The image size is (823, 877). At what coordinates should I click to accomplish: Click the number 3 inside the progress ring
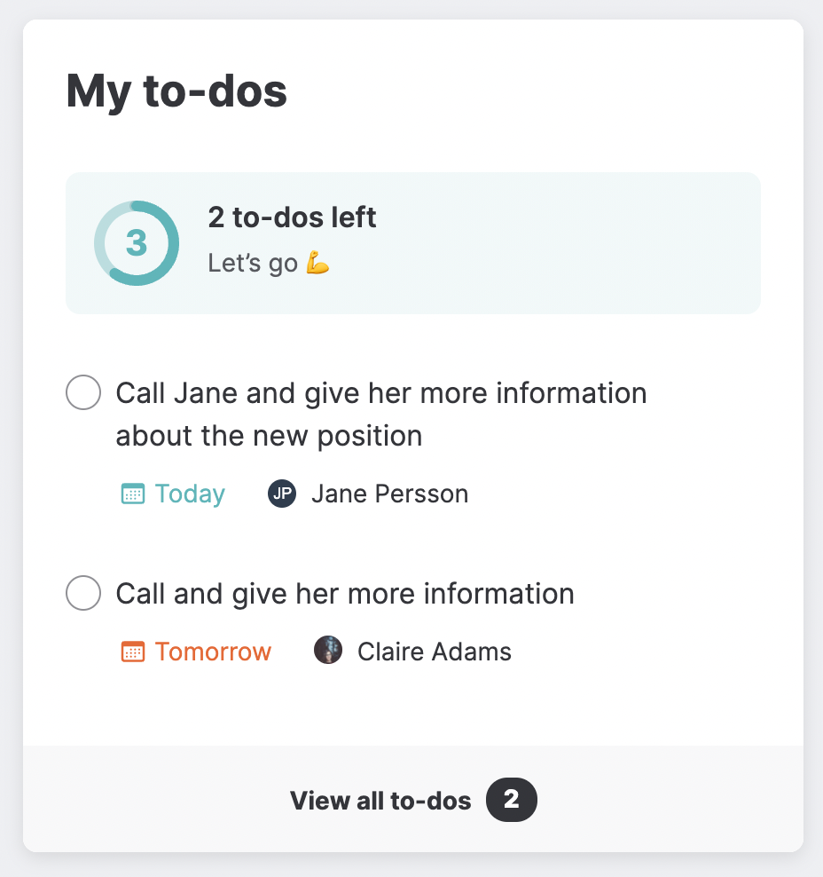137,243
